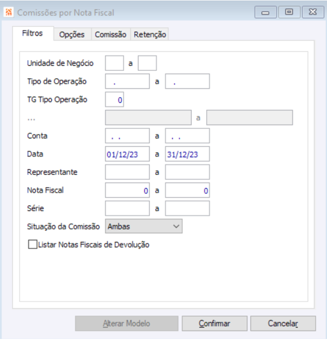Close the Comissões por Nota Fiscal dialog

313,12
